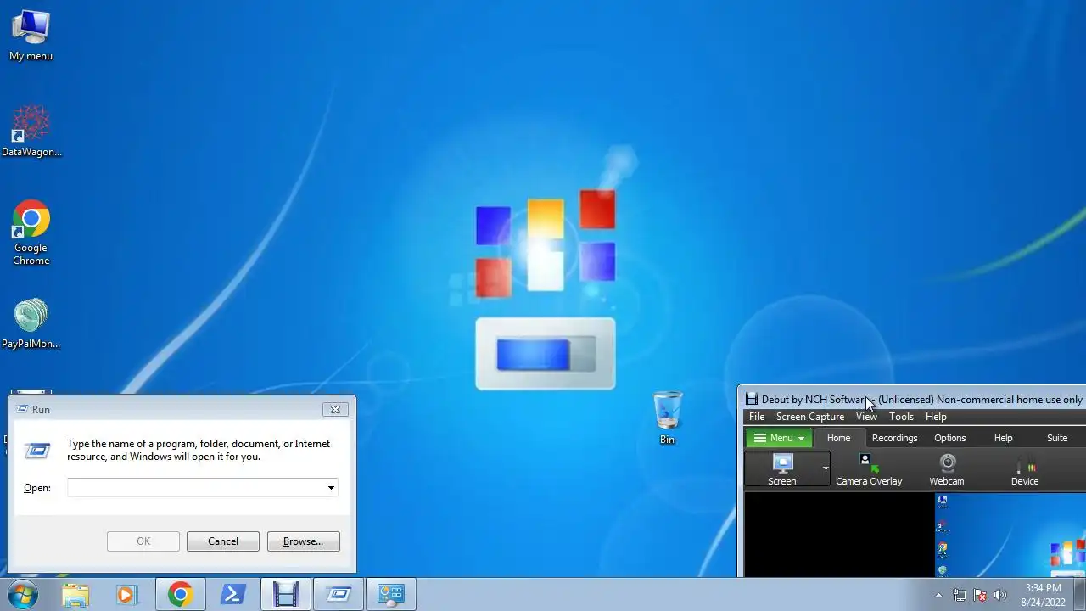Open PowerShell from the taskbar
1086x611 pixels.
[x=232, y=595]
